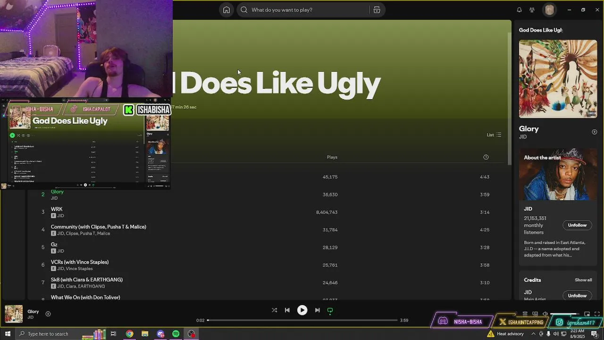Unfollow JID in the Credits section
The height and width of the screenshot is (340, 604).
tap(577, 296)
